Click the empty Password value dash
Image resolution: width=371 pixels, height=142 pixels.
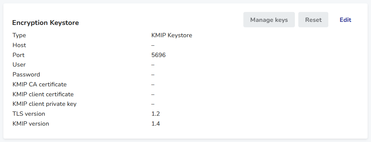point(153,74)
